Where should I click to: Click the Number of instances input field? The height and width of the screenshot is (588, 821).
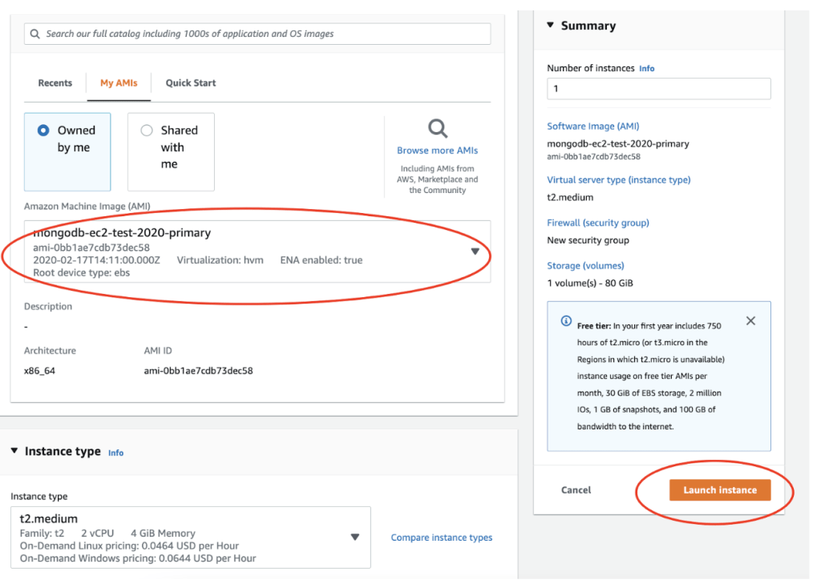point(657,88)
